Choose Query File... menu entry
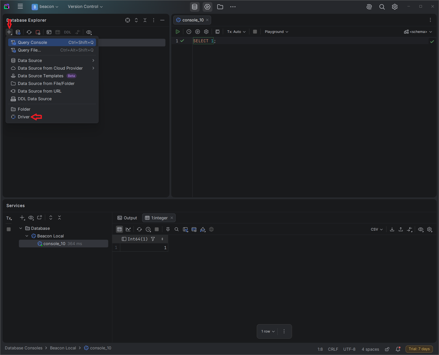Image resolution: width=439 pixels, height=355 pixels. (52, 50)
